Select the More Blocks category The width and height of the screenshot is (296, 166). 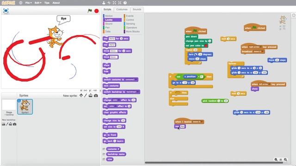click(133, 31)
